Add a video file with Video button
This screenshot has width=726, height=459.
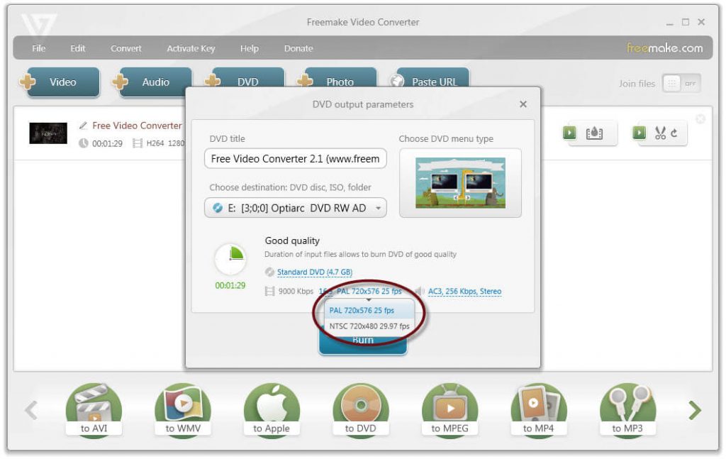(63, 82)
